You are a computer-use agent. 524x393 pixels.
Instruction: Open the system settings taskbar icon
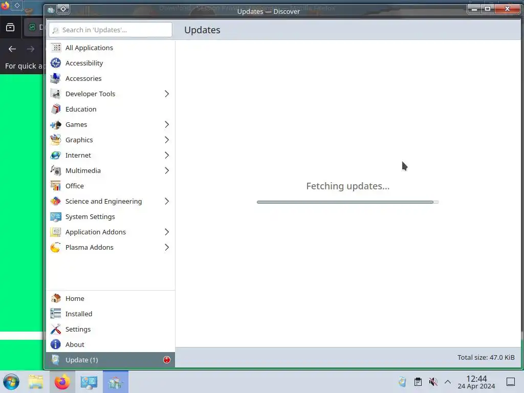click(89, 382)
